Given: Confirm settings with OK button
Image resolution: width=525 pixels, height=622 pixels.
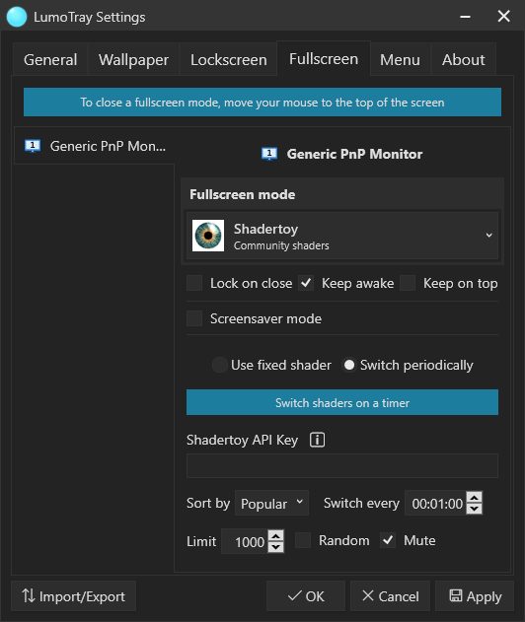Looking at the screenshot, I should 306,596.
